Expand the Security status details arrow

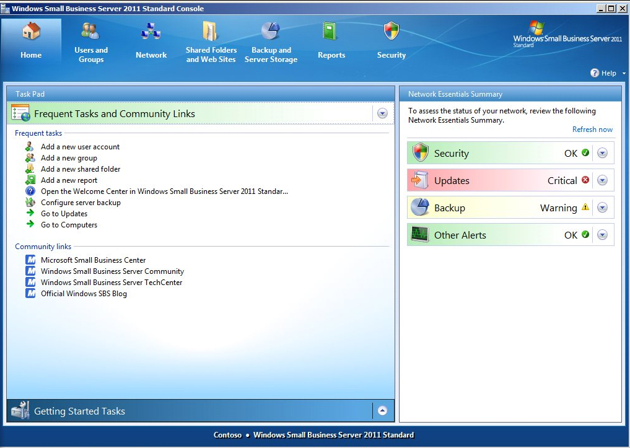pos(602,154)
